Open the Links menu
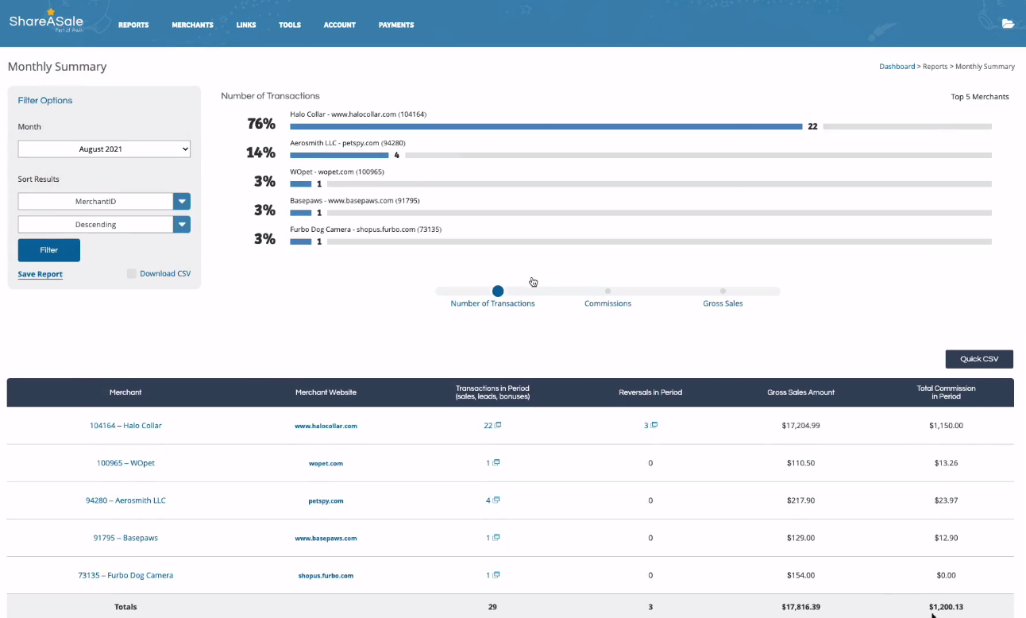Viewport: 1026px width, 618px height. (x=246, y=25)
